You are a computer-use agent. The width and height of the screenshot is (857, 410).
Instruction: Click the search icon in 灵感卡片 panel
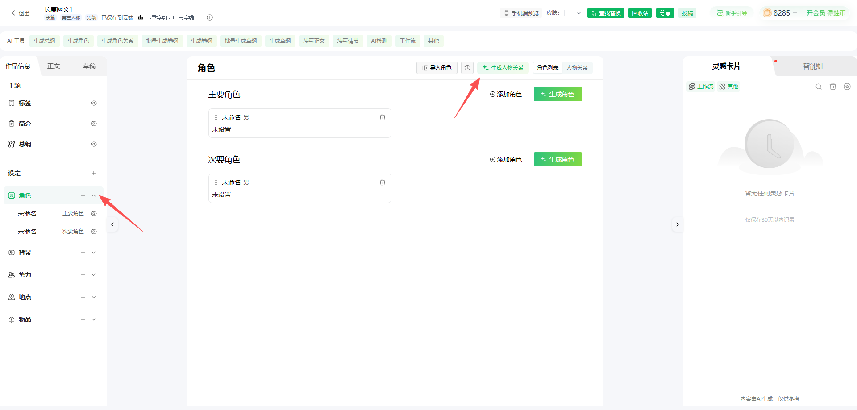[819, 87]
